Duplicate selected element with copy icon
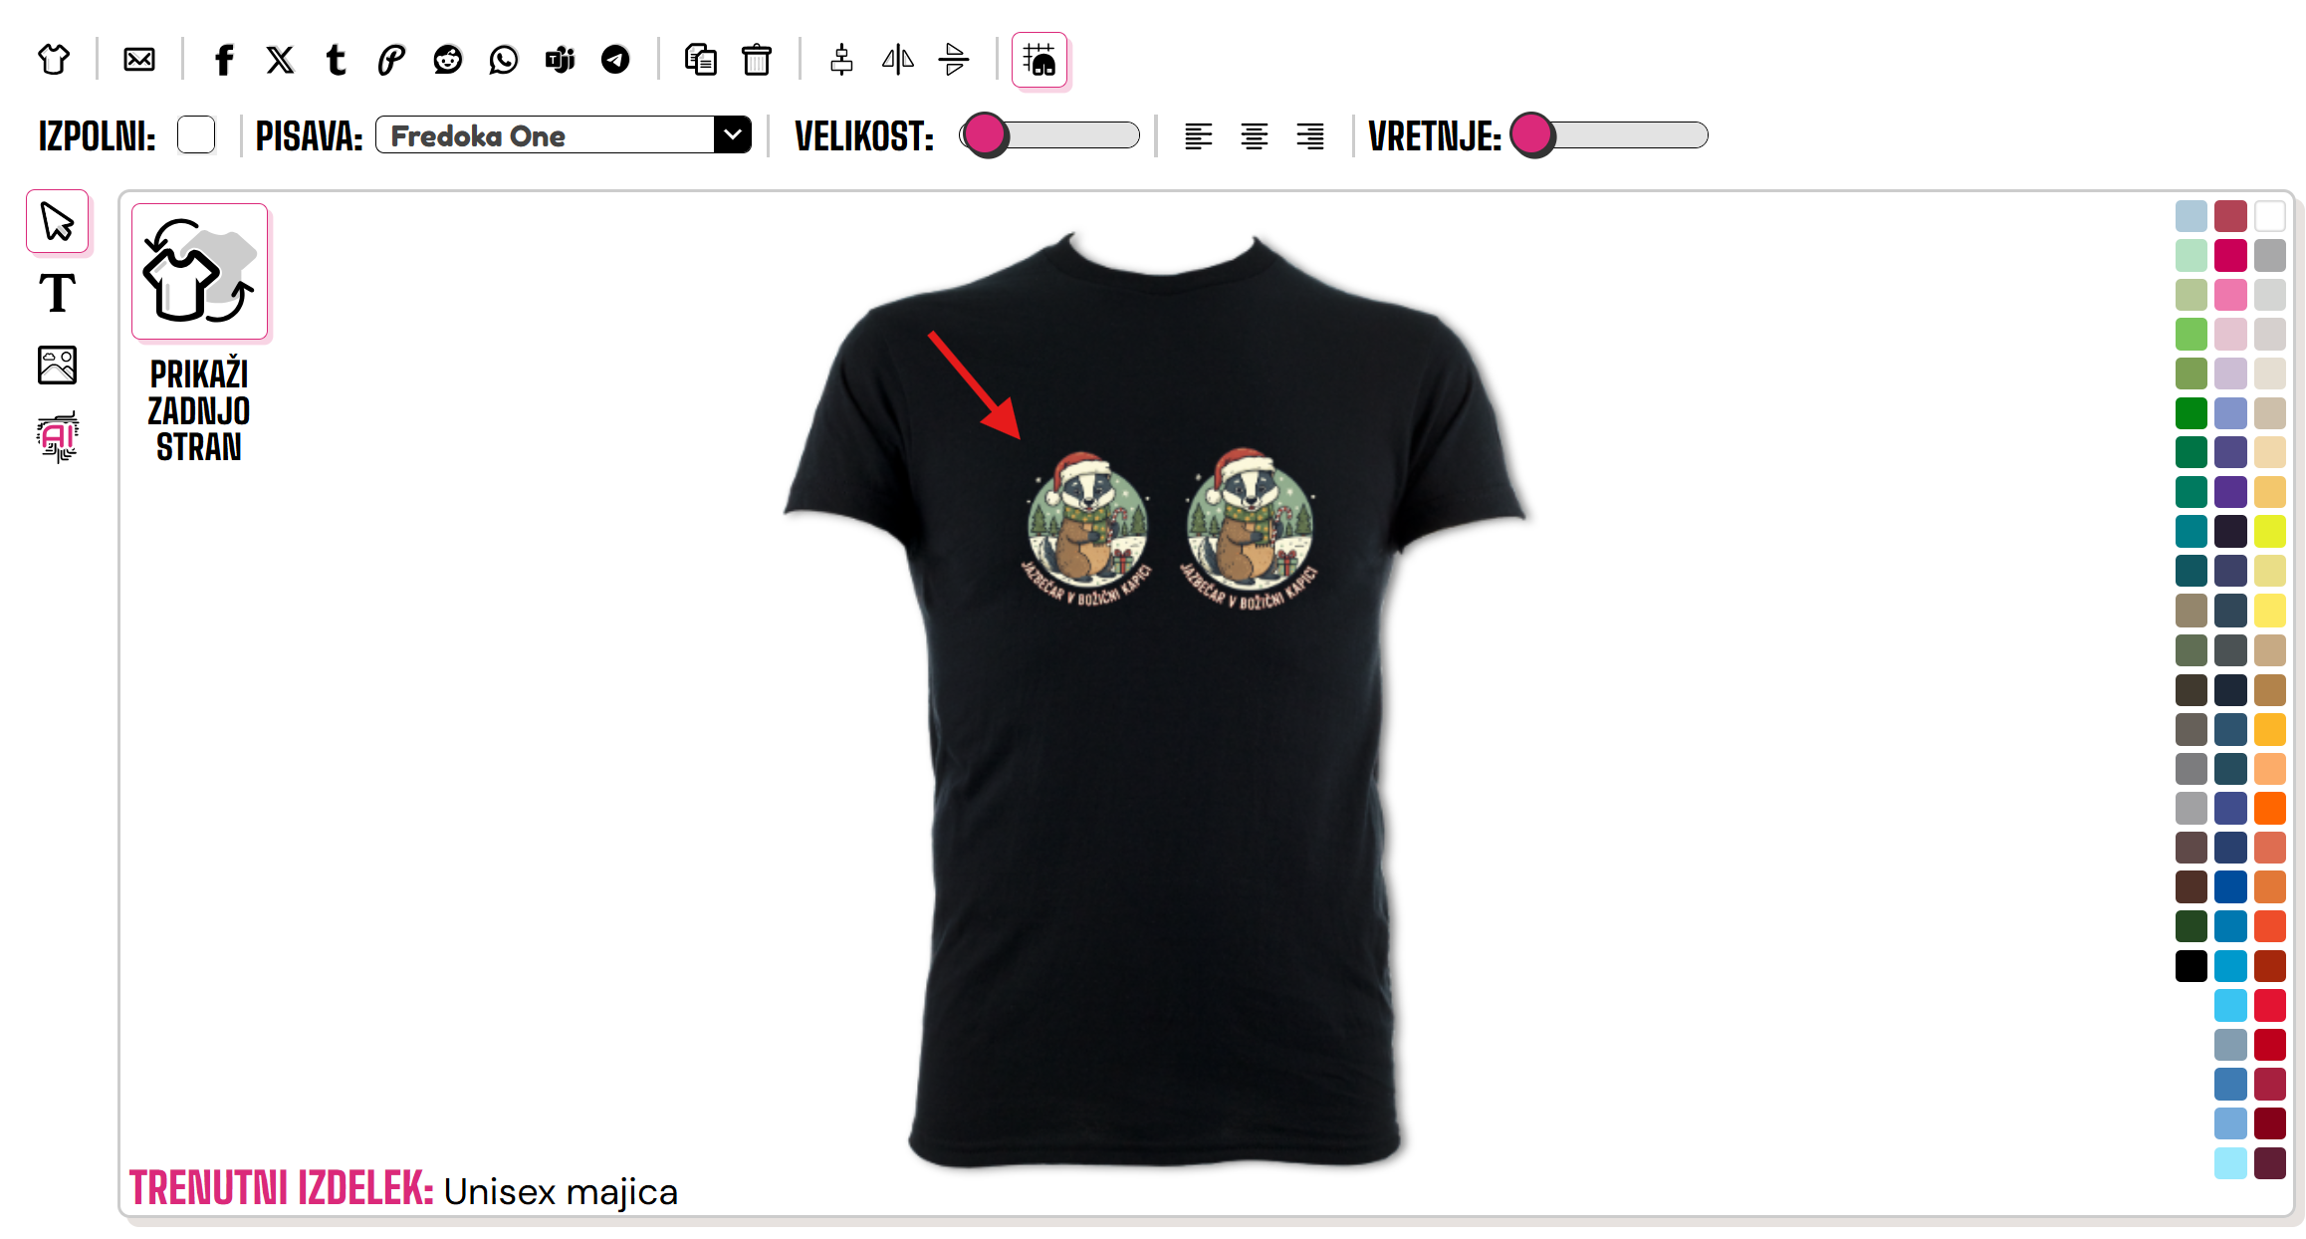The image size is (2306, 1239). (701, 60)
